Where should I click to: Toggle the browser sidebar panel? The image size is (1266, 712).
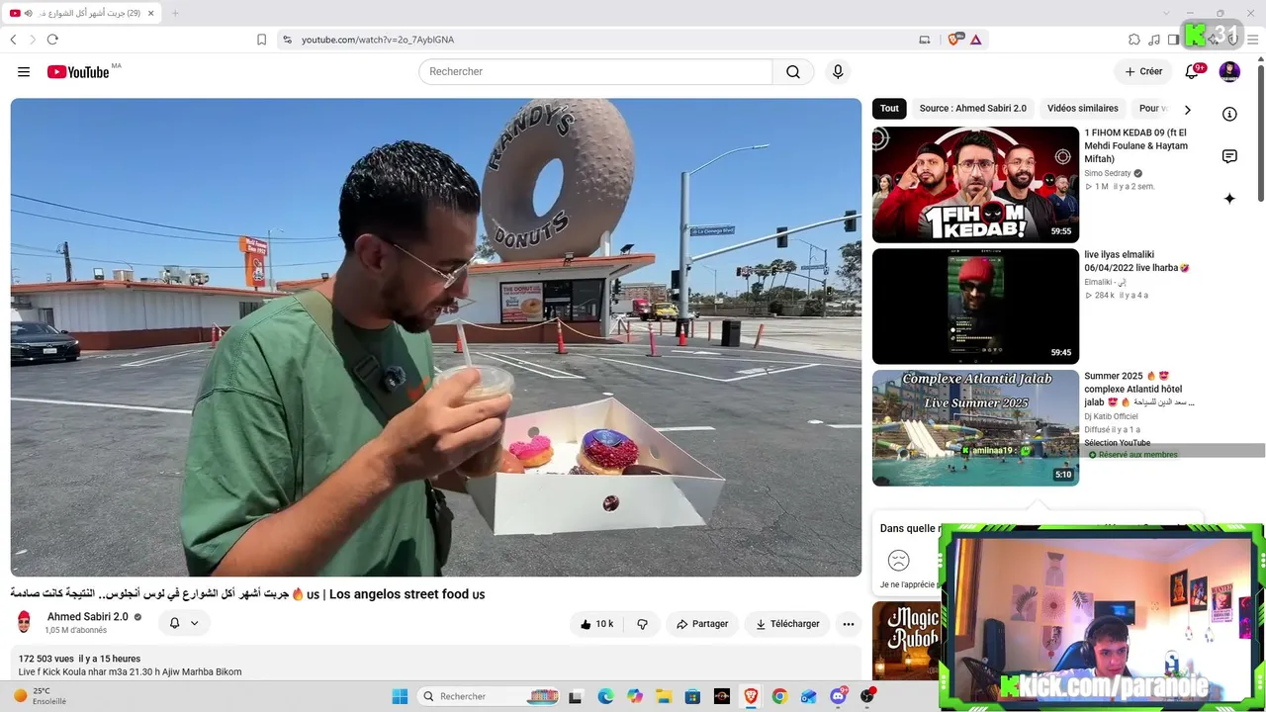point(1173,40)
